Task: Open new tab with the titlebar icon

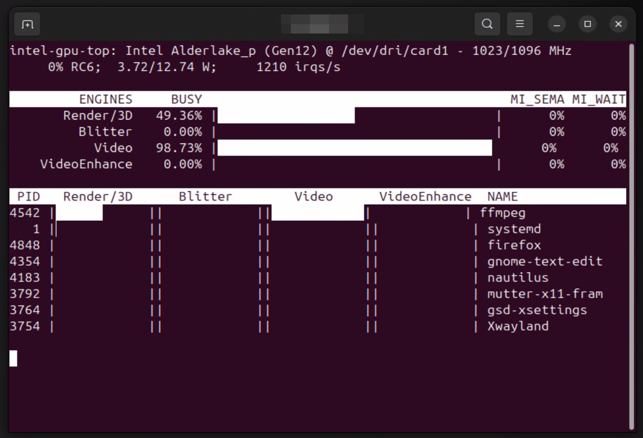Action: 27,24
